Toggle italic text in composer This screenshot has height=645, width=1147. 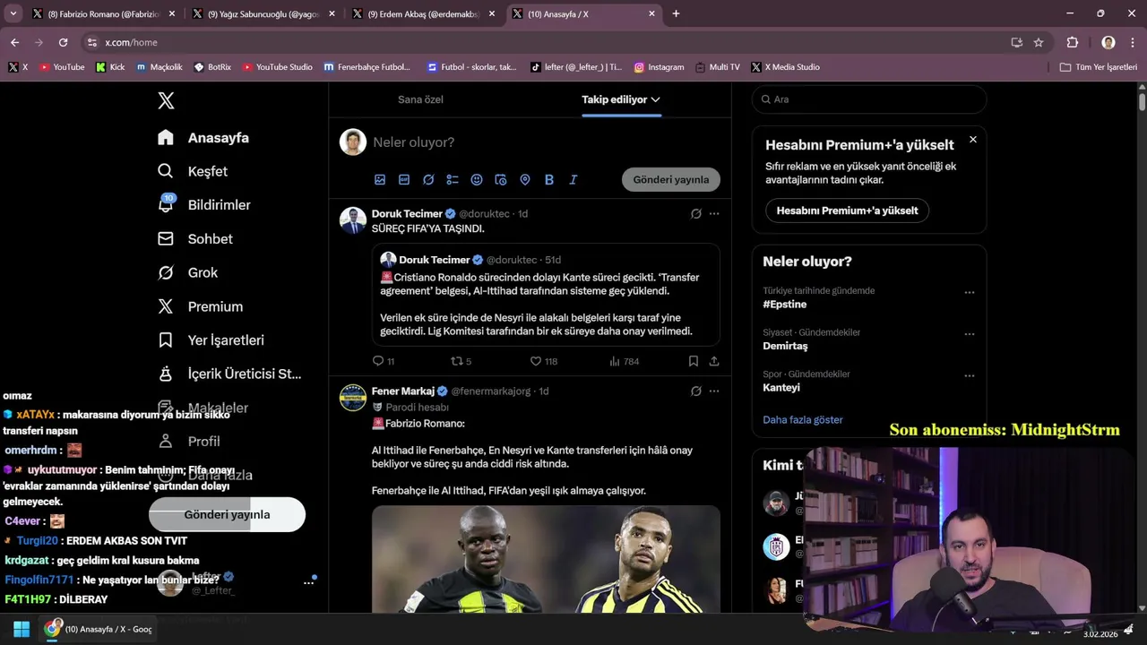(573, 179)
